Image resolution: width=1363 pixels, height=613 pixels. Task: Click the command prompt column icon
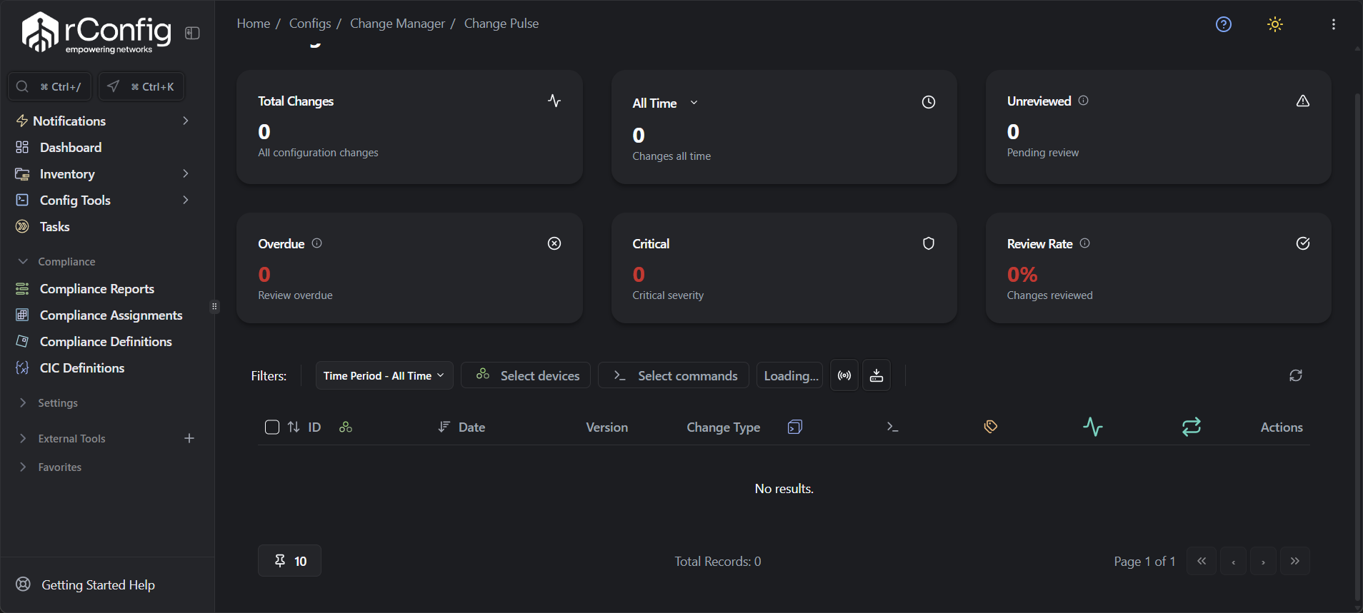[892, 427]
